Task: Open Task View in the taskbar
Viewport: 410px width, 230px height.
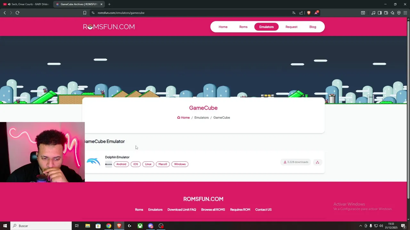Action: point(77,226)
